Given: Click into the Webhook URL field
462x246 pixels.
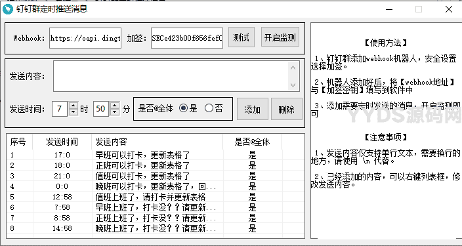Looking at the screenshot, I should (x=85, y=38).
